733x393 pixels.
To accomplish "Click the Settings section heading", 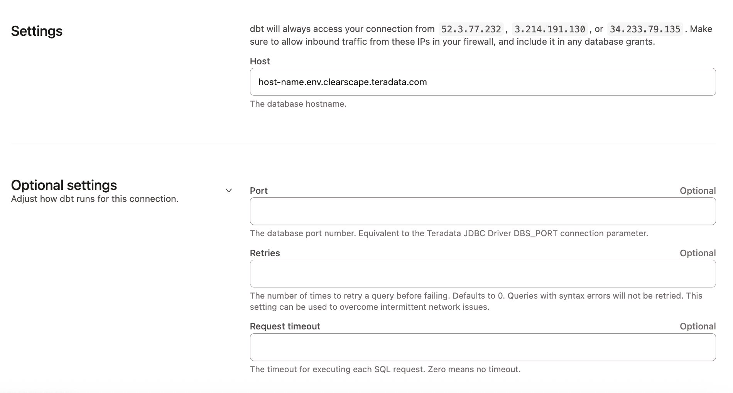I will tap(37, 31).
